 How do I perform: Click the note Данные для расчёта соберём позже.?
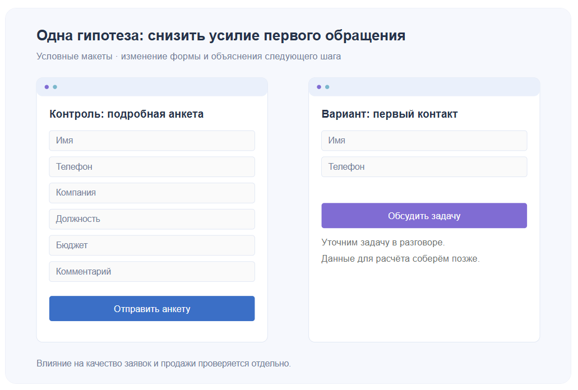point(401,258)
